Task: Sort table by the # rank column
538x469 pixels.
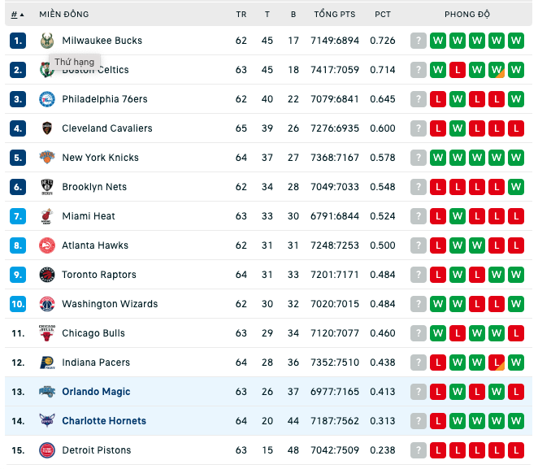Action: pos(17,15)
